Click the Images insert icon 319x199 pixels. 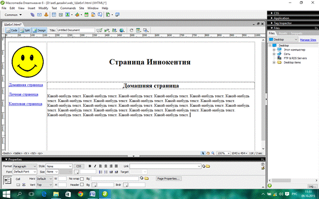click(x=67, y=15)
